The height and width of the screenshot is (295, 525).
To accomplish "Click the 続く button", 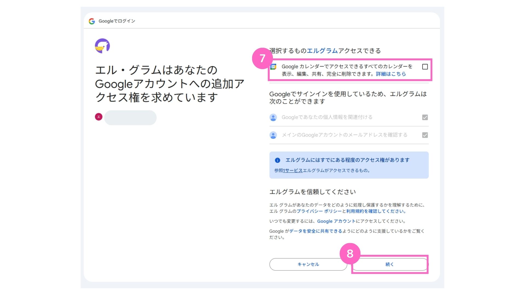I will point(390,264).
